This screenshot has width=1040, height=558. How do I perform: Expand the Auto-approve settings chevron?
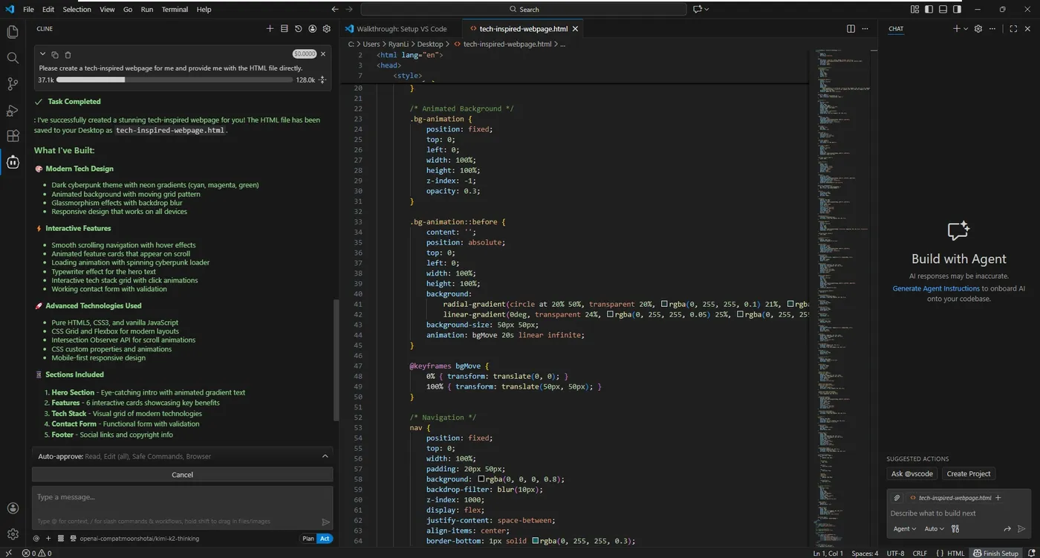point(325,456)
